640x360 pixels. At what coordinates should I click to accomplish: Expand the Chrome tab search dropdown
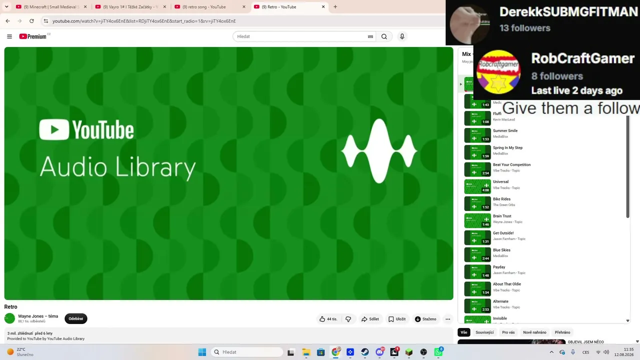(6, 7)
